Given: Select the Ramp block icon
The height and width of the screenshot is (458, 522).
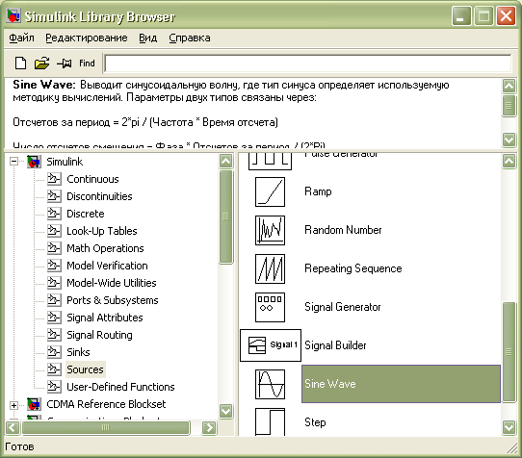Looking at the screenshot, I should click(x=270, y=191).
